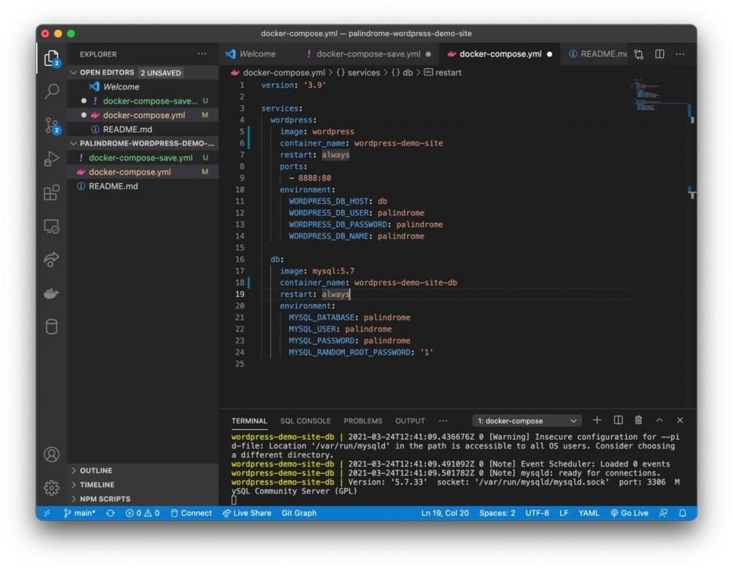
Task: Open the Docker view in activity bar
Action: (x=52, y=294)
